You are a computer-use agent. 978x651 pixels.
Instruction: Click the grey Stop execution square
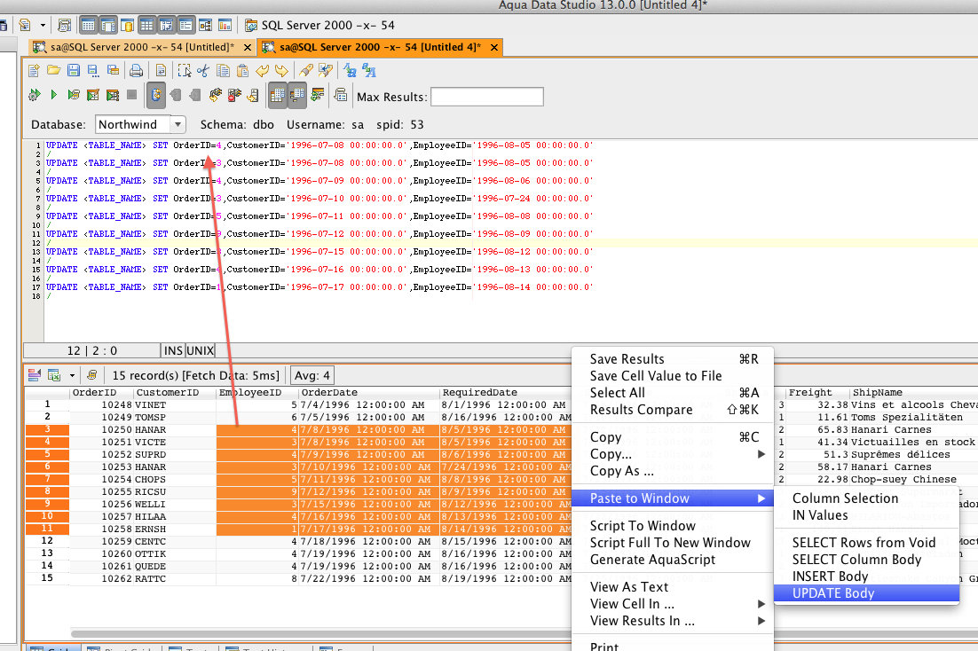(131, 95)
